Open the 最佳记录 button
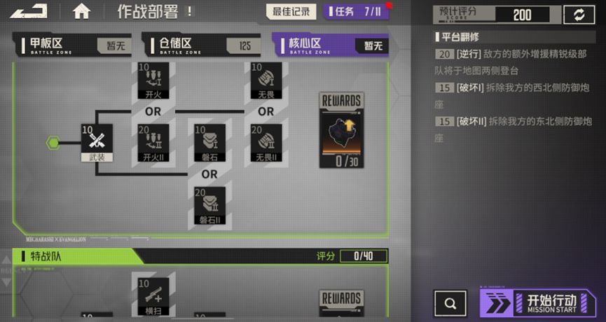The width and height of the screenshot is (606, 322). click(291, 12)
